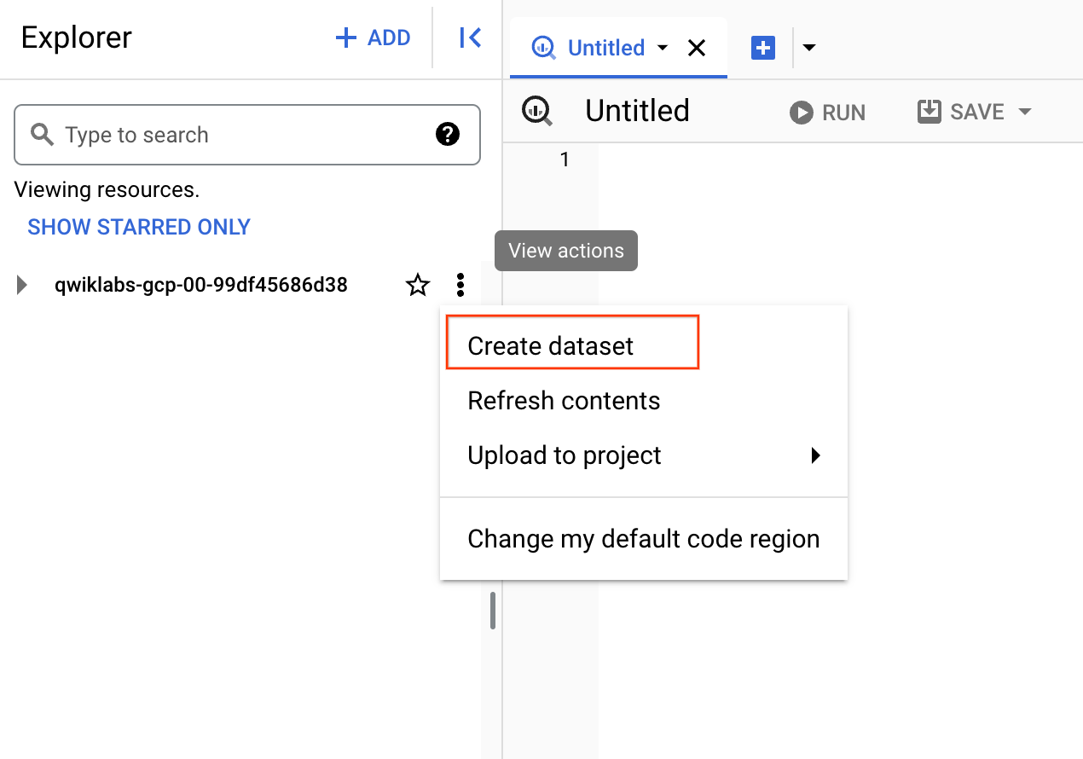Image resolution: width=1083 pixels, height=759 pixels.
Task: Open the Untitled tab dropdown arrow
Action: point(663,49)
